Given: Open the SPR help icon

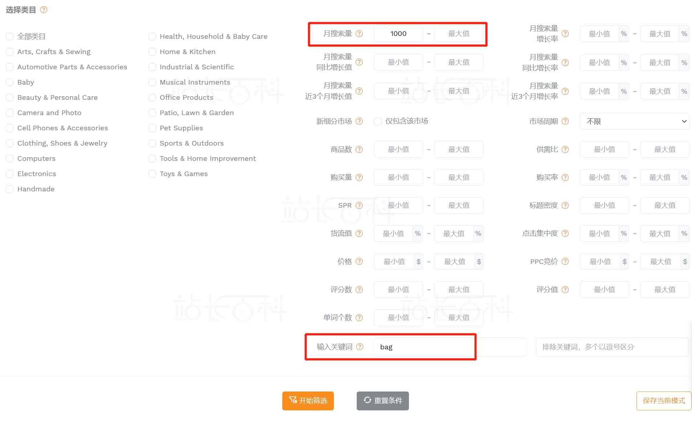Looking at the screenshot, I should click(x=359, y=205).
